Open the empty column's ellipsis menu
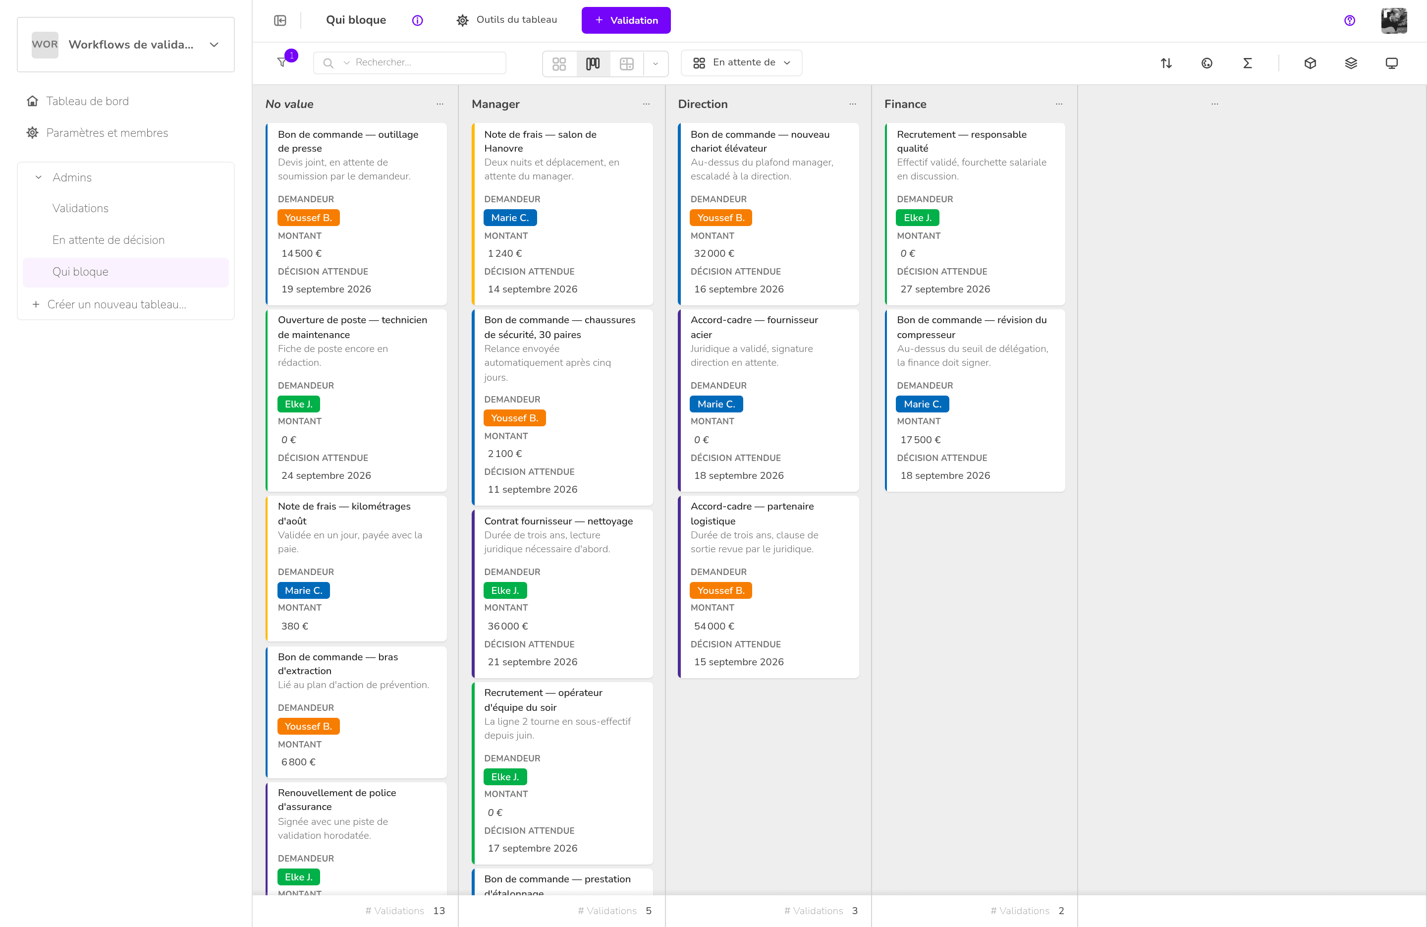This screenshot has height=927, width=1427. (1215, 104)
